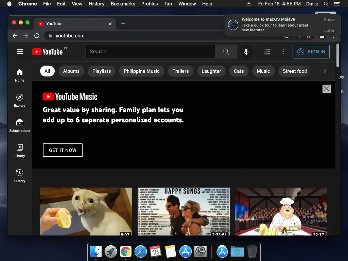Show more filter chips with the arrow

click(x=325, y=71)
